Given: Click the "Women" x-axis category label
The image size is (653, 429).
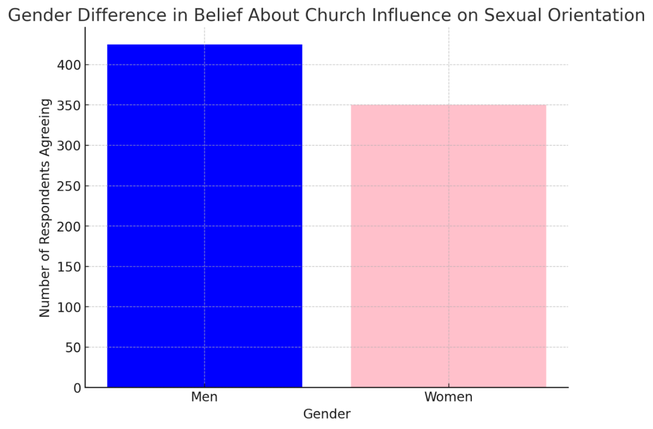Looking at the screenshot, I should 448,397.
